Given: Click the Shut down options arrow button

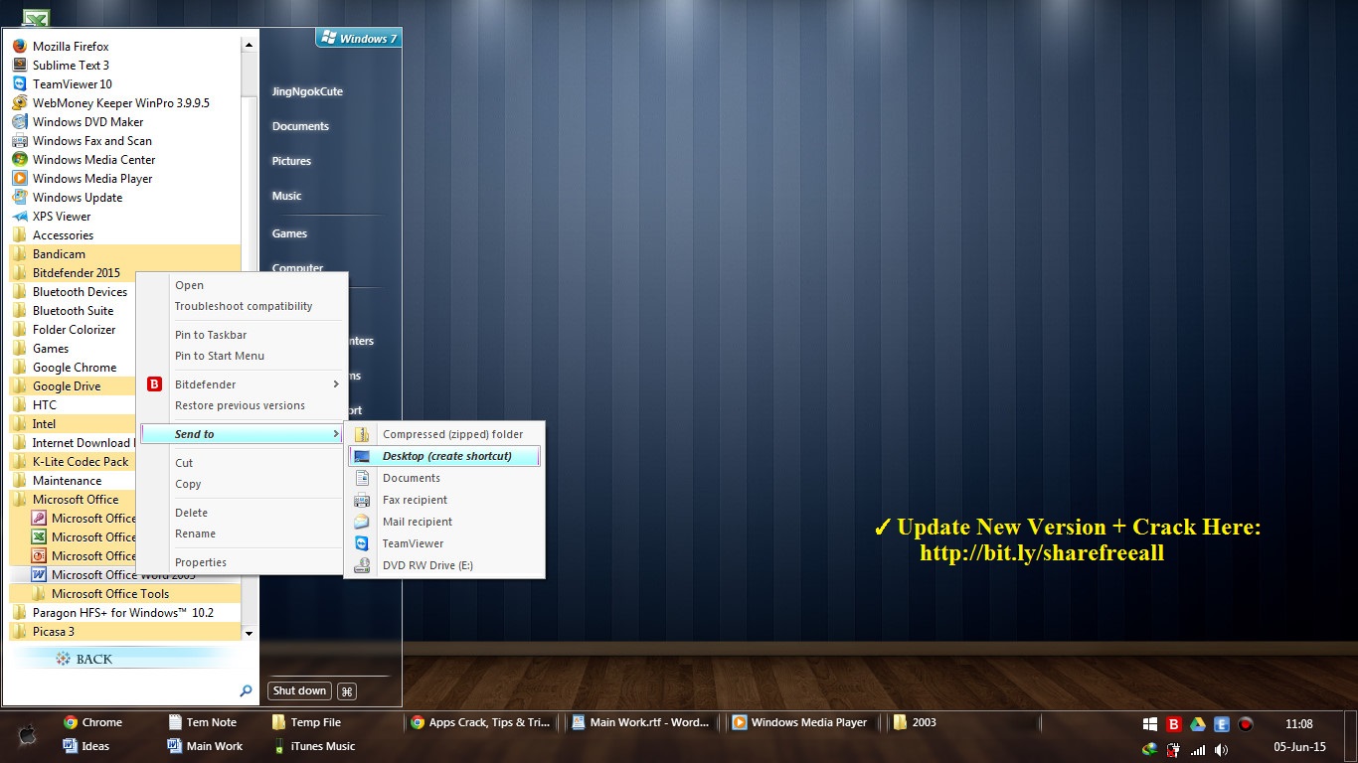Looking at the screenshot, I should coord(347,691).
